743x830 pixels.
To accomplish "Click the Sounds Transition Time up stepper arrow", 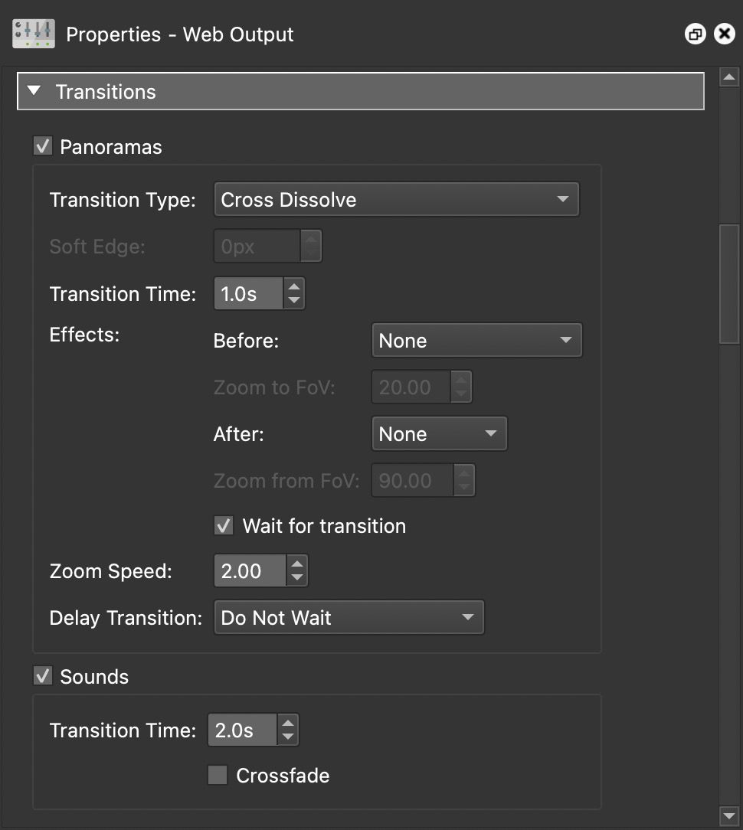I will tap(287, 723).
